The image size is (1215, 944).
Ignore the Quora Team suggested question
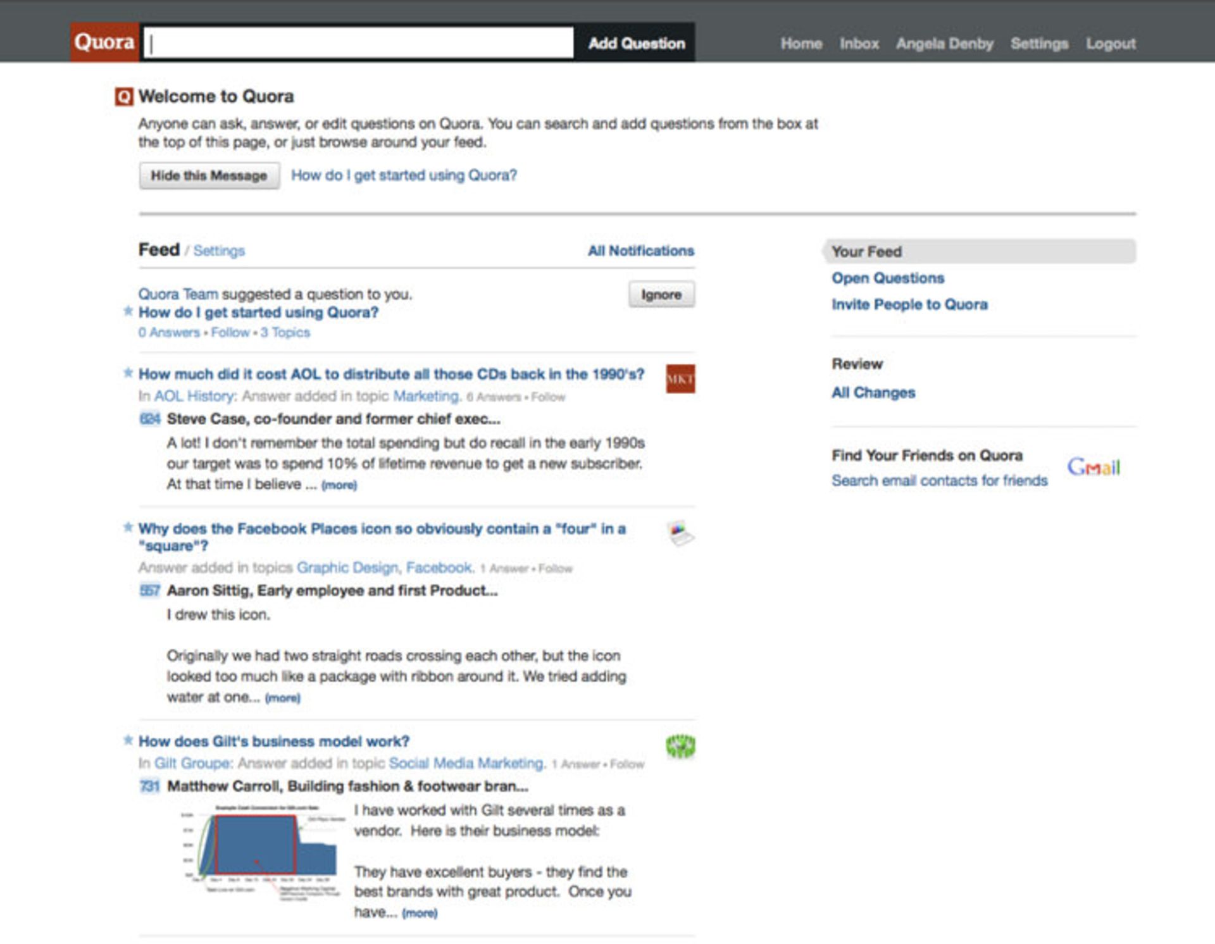[661, 294]
